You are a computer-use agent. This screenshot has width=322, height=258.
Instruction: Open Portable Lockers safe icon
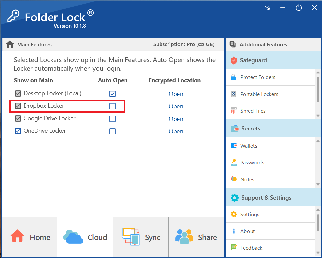tap(233, 94)
